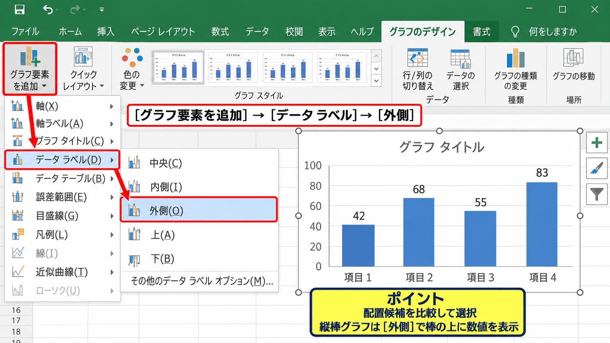Open その他のデータ ラベル オプション(M)
Viewport: 610px width, 343px height.
[x=199, y=281]
